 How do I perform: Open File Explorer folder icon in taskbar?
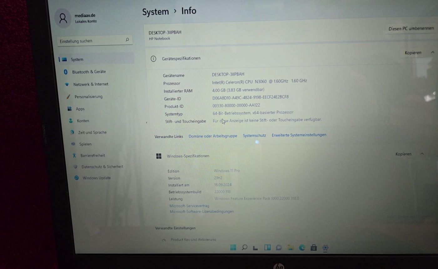pos(291,248)
